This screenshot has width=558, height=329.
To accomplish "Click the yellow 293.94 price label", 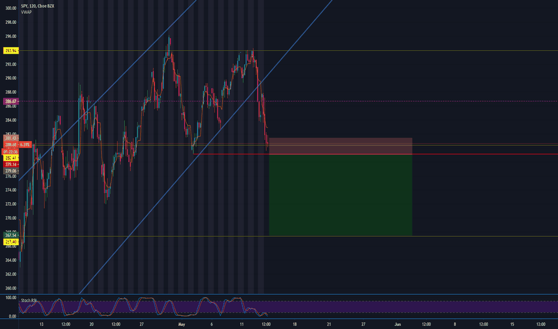I will click(x=11, y=51).
